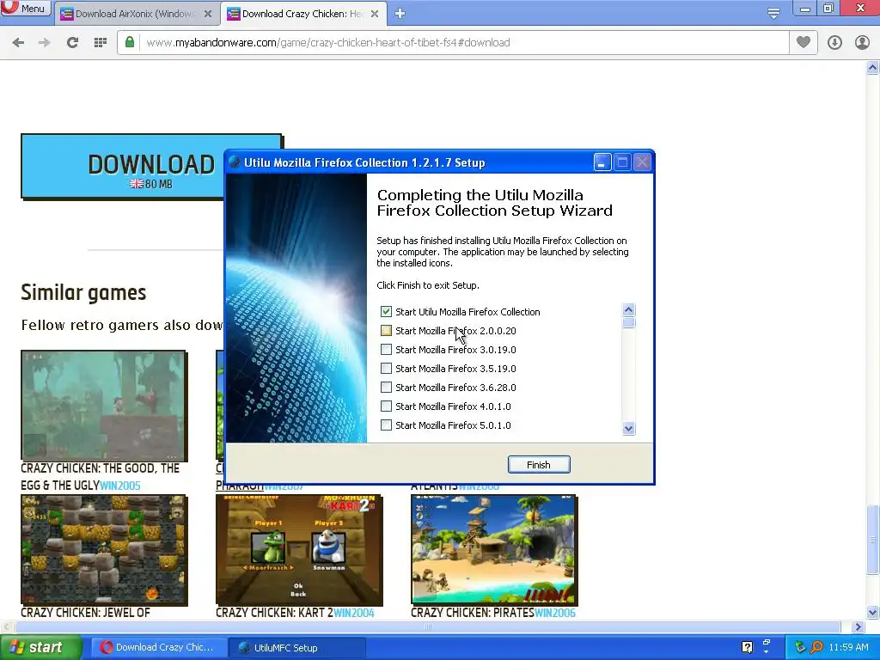
Task: Click the taskbar clock 11:59 AM
Action: tap(848, 647)
